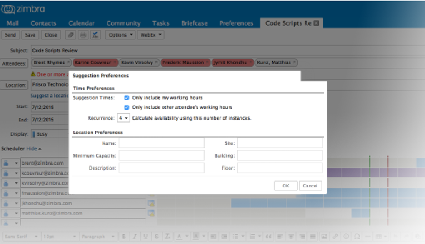Click the insert link icon

[335, 237]
